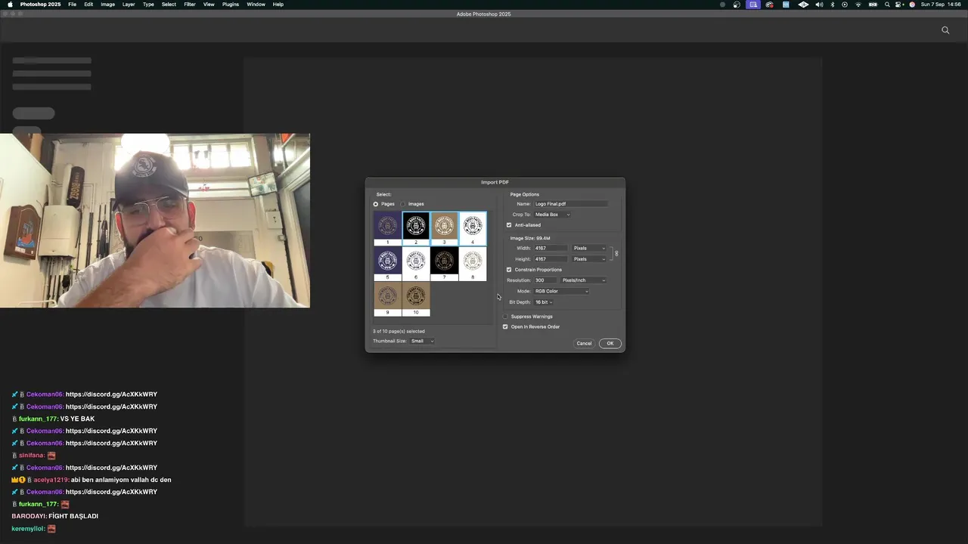Click chat message 'FİGHT BAŞLADI'
Viewport: 968px width, 544px height.
(73, 516)
